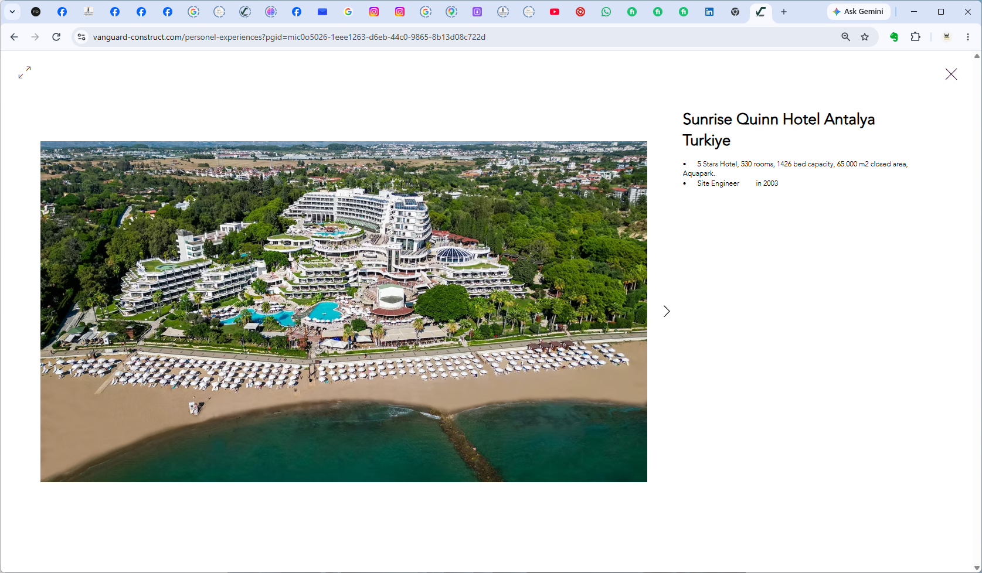Click the '5 Stars Hotel, 530 rooms' description
This screenshot has width=982, height=573.
796,169
